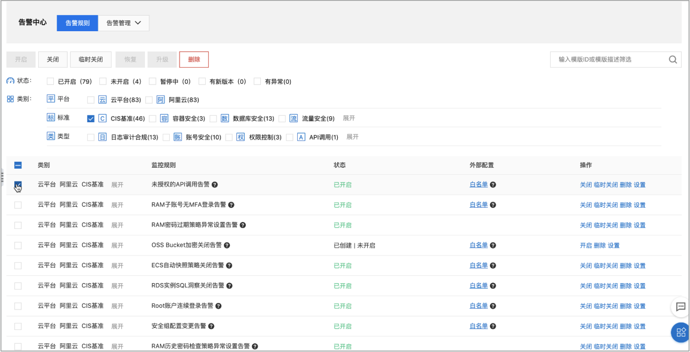Click the 关闭 toolbar button
This screenshot has width=690, height=352.
point(53,59)
